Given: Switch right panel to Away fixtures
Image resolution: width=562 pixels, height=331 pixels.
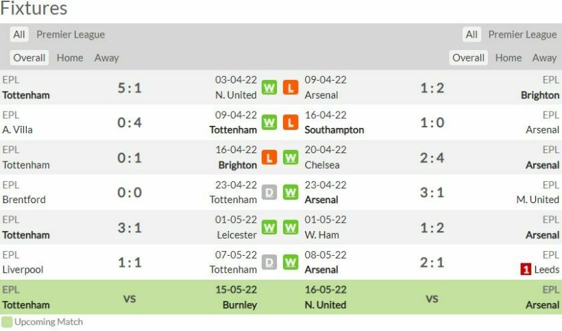Looking at the screenshot, I should tap(544, 57).
